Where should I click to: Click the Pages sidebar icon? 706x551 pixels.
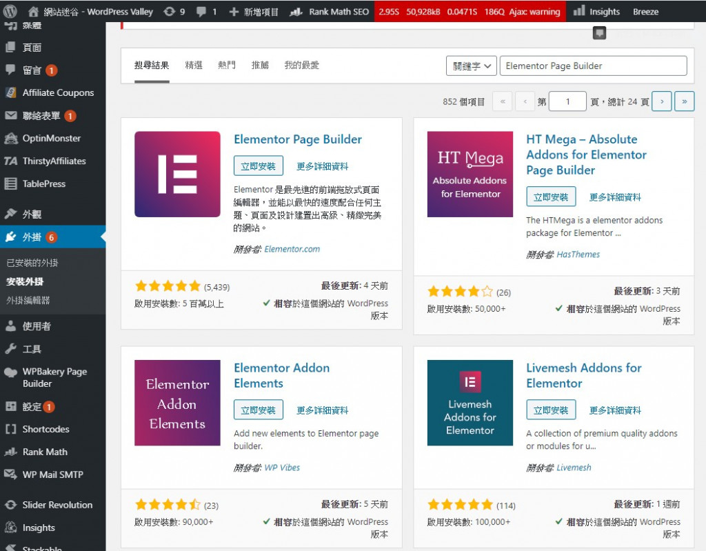point(10,47)
